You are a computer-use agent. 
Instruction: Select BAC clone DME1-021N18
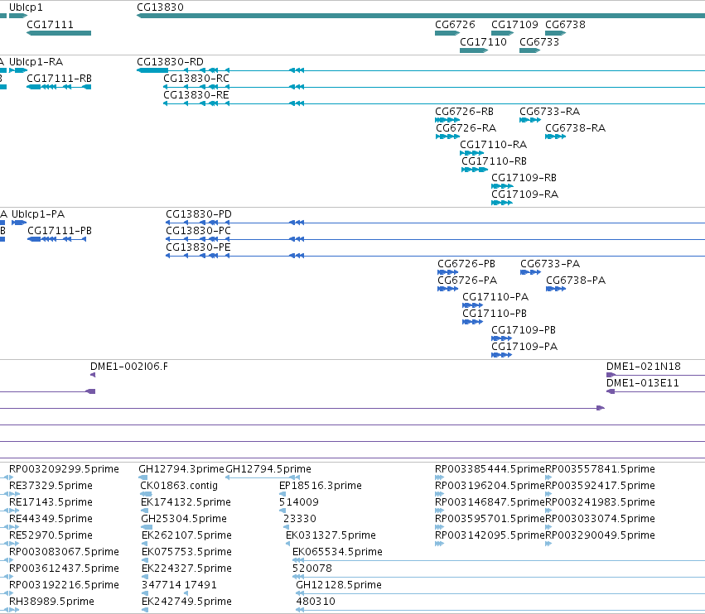click(644, 366)
